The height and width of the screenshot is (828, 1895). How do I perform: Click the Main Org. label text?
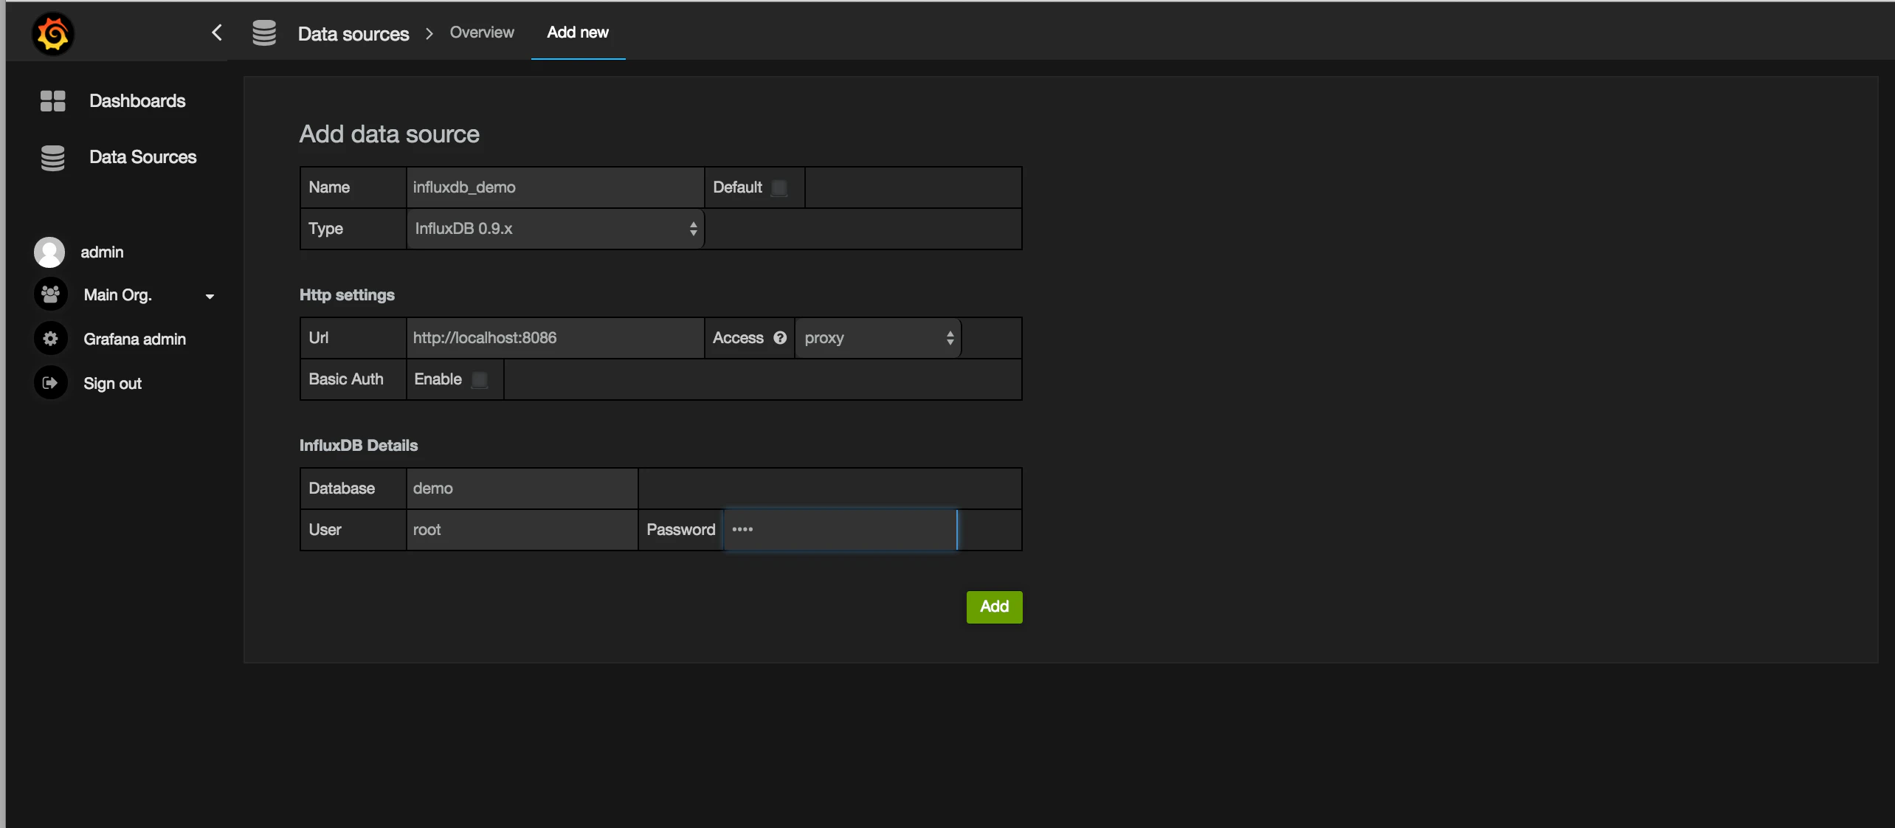click(117, 295)
